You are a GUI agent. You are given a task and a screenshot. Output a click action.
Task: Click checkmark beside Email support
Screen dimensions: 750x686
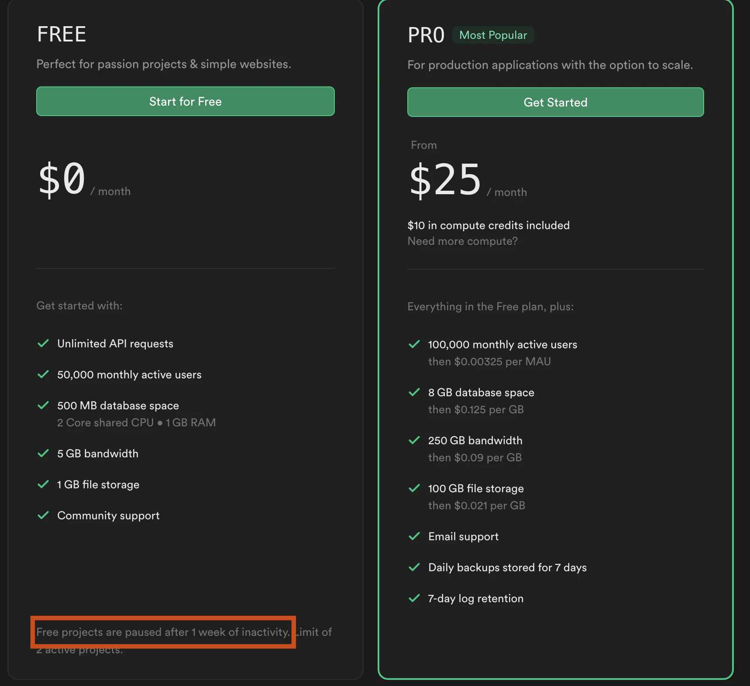[414, 536]
